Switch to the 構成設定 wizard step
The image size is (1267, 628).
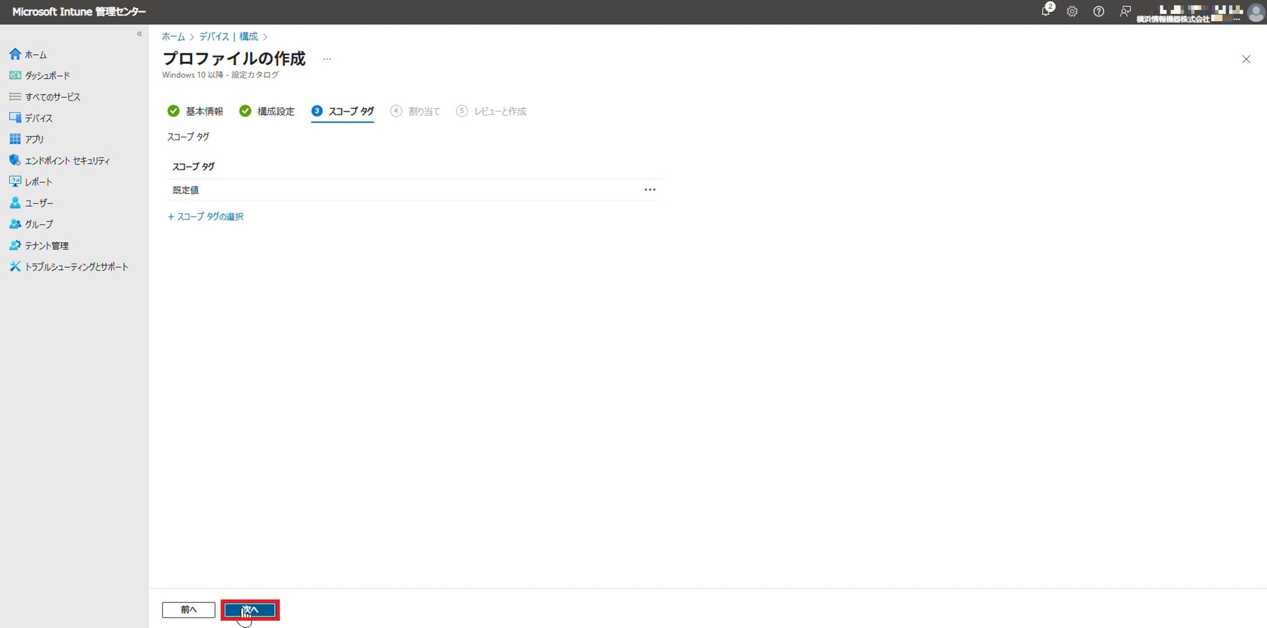pyautogui.click(x=267, y=111)
